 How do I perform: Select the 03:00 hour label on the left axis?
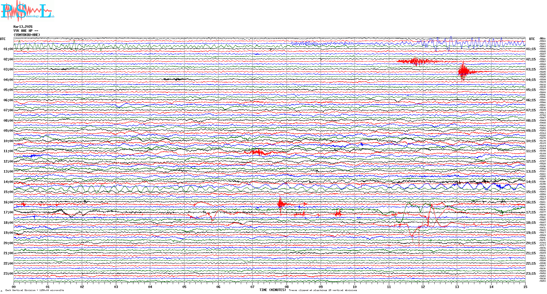coord(8,69)
